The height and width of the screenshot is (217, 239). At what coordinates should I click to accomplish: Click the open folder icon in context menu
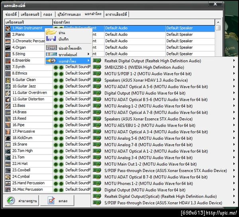[51, 32]
